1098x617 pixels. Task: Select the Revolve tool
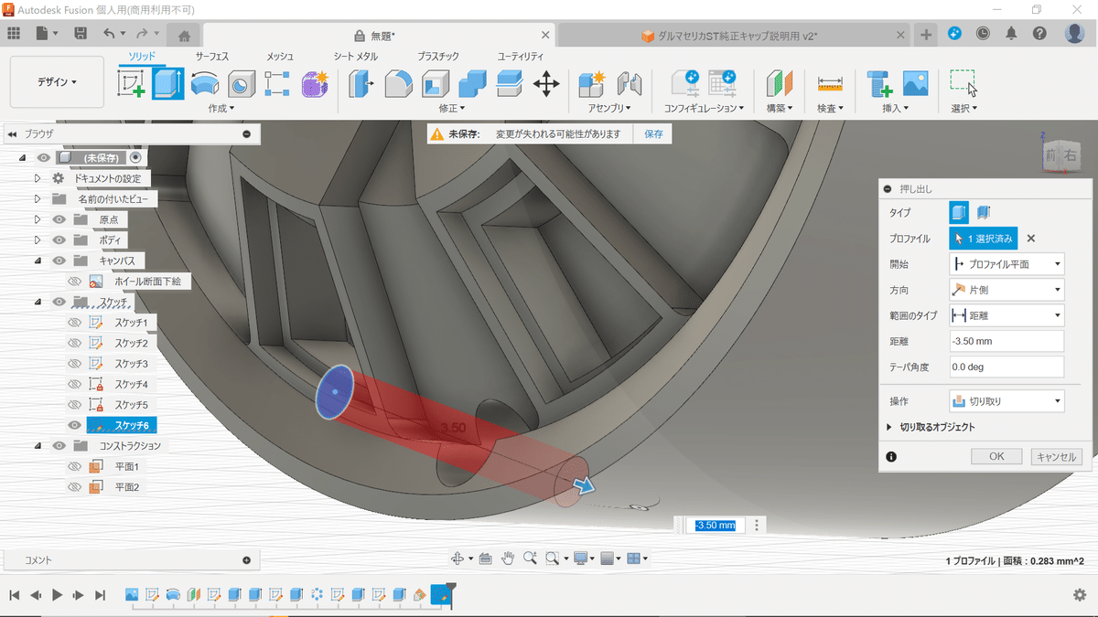pyautogui.click(x=204, y=84)
